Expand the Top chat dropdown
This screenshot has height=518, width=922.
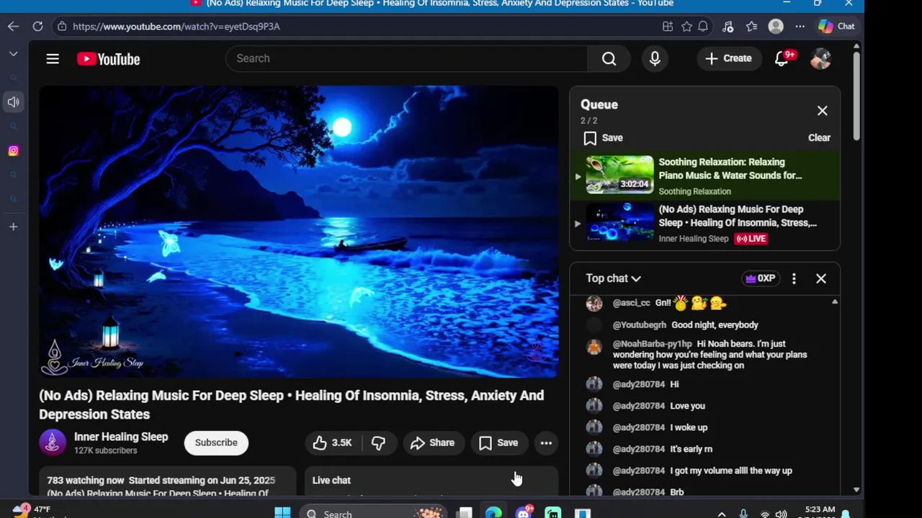[x=613, y=278]
